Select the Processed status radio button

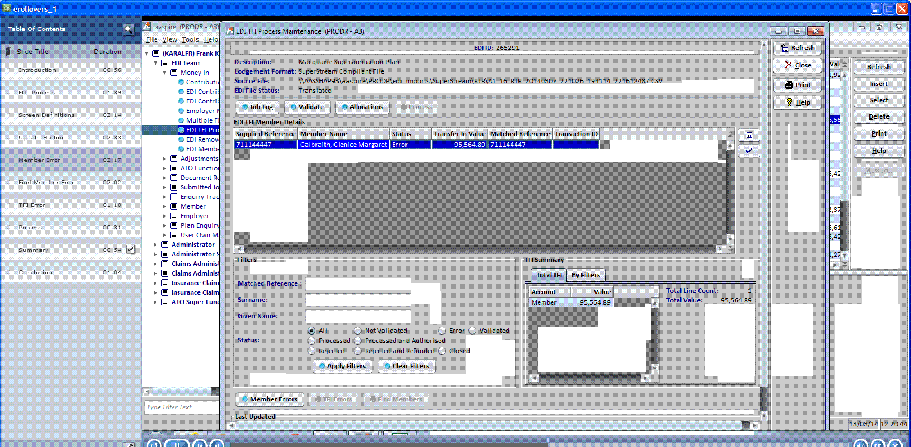point(312,341)
